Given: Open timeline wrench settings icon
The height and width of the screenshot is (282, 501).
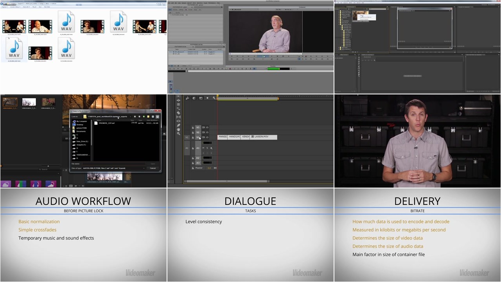Looking at the screenshot, I should (214, 98).
